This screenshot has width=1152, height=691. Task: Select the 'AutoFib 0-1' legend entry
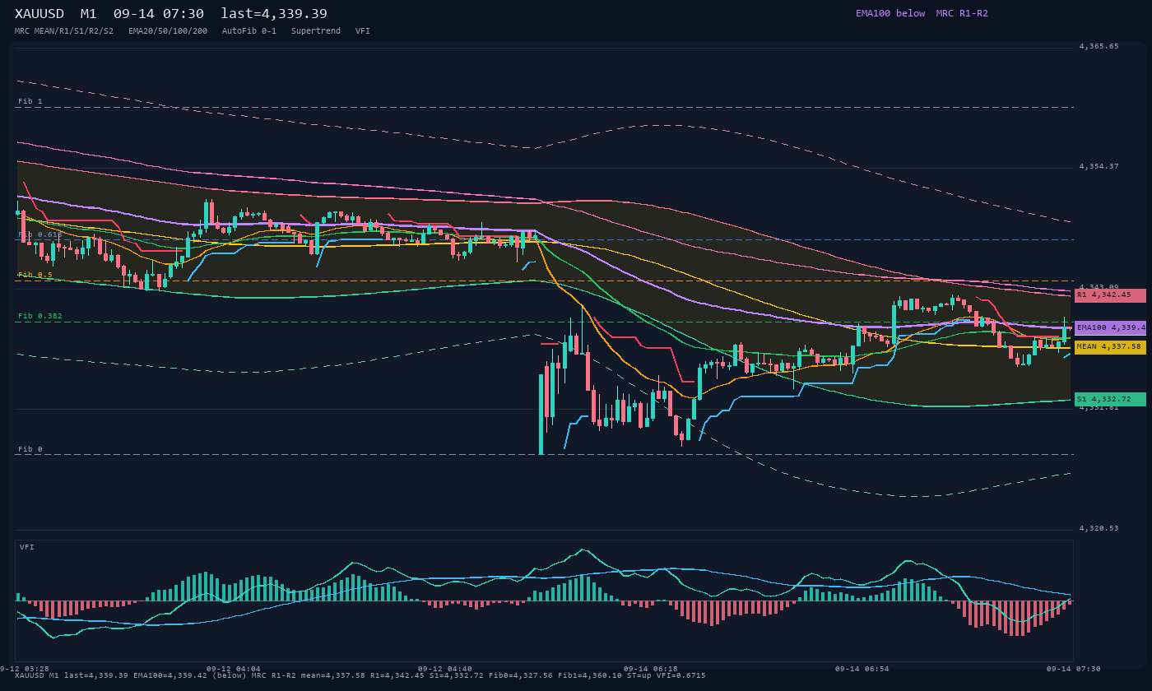click(x=249, y=30)
